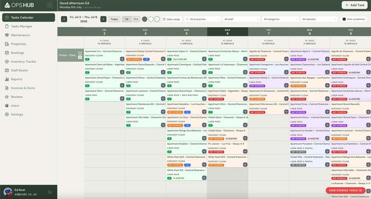Viewport: 371px width, 199px height.
Task: Grab move handle on Apartment Kitson Saturday card
Action: pos(163,85)
